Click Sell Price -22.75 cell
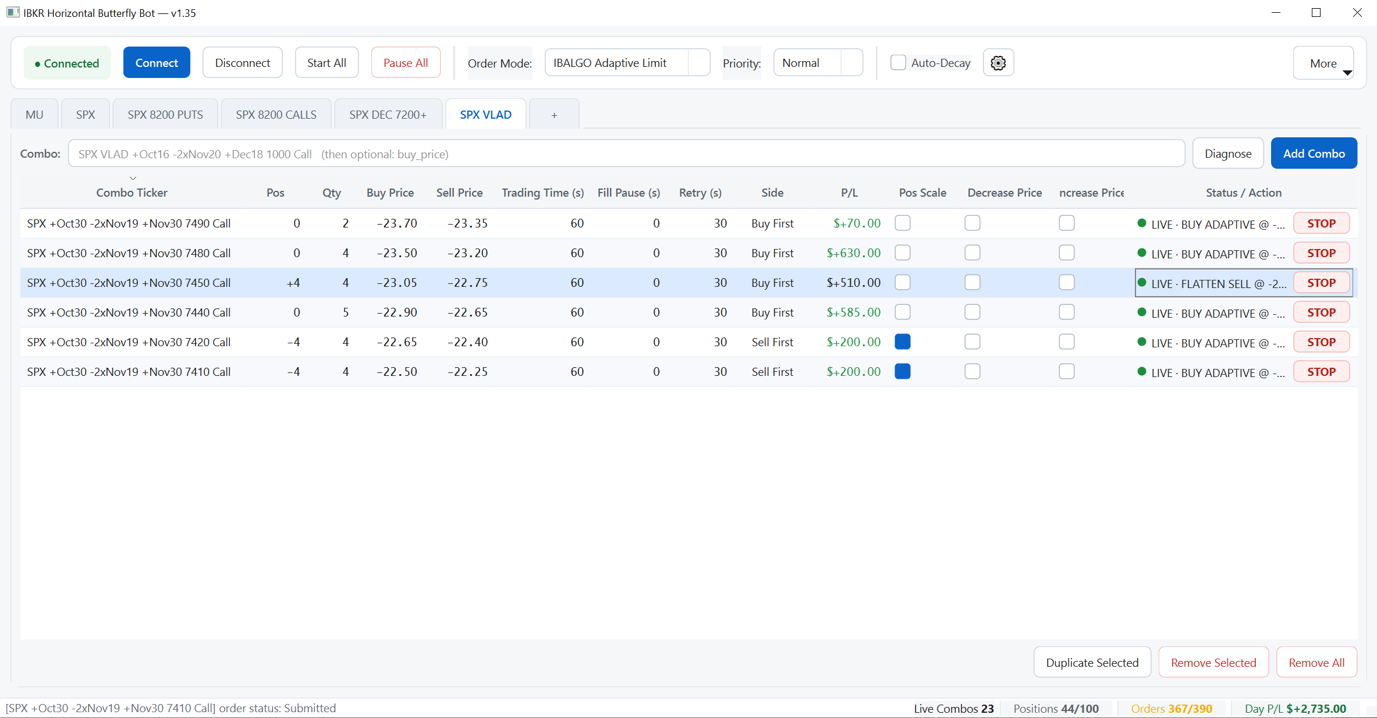 467,283
